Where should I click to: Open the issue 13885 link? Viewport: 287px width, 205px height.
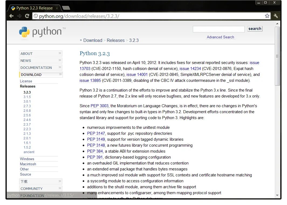point(90,80)
